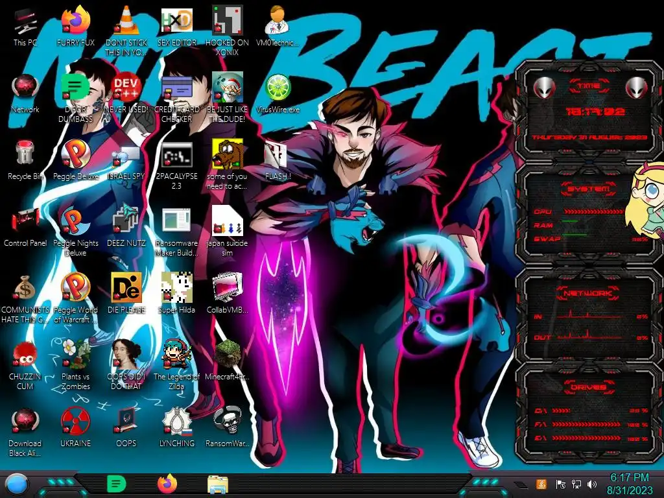This screenshot has height=498, width=664.
Task: Launch Peggle Deluxe from the desktop
Action: pos(75,153)
